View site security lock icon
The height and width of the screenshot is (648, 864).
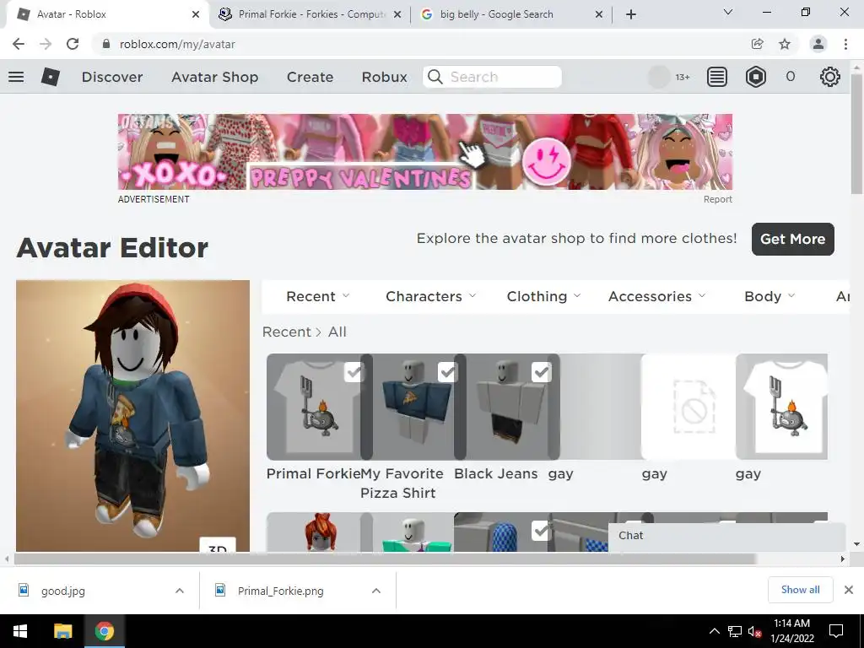coord(106,44)
